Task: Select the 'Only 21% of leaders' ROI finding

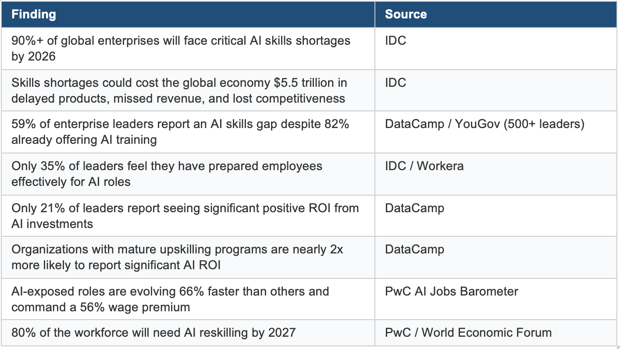Action: click(185, 216)
